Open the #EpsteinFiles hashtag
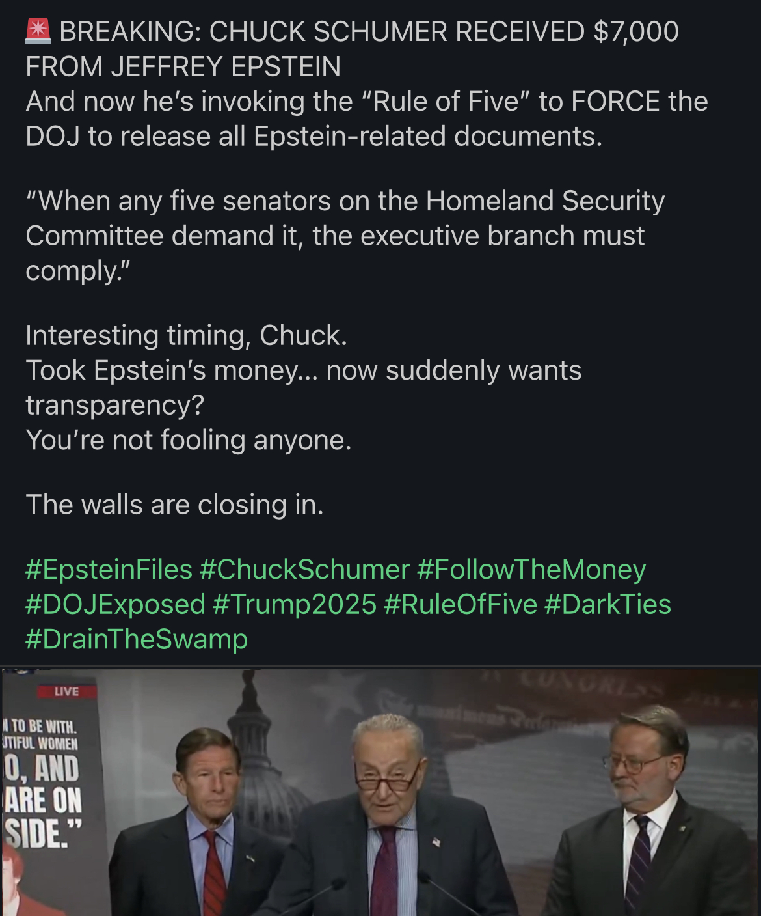 pyautogui.click(x=109, y=570)
